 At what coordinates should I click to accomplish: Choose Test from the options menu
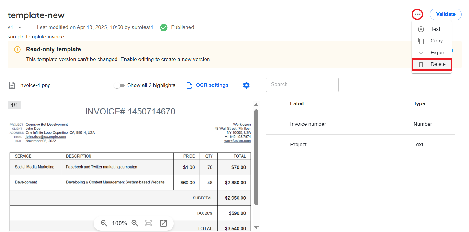coord(431,29)
